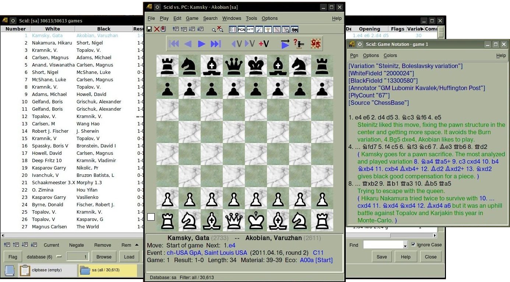This screenshot has width=510, height=282.
Task: Load last game icon in main toolbar
Action: point(200,29)
